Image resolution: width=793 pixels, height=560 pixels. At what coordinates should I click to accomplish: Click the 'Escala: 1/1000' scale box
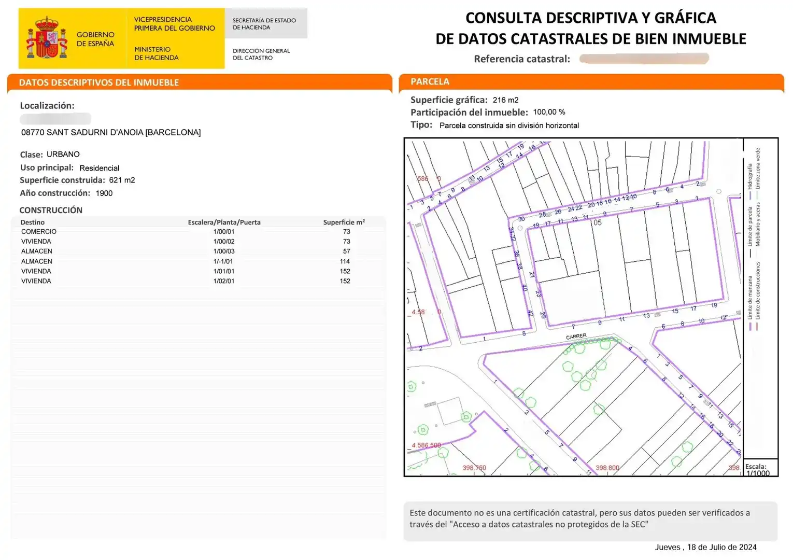pyautogui.click(x=761, y=468)
